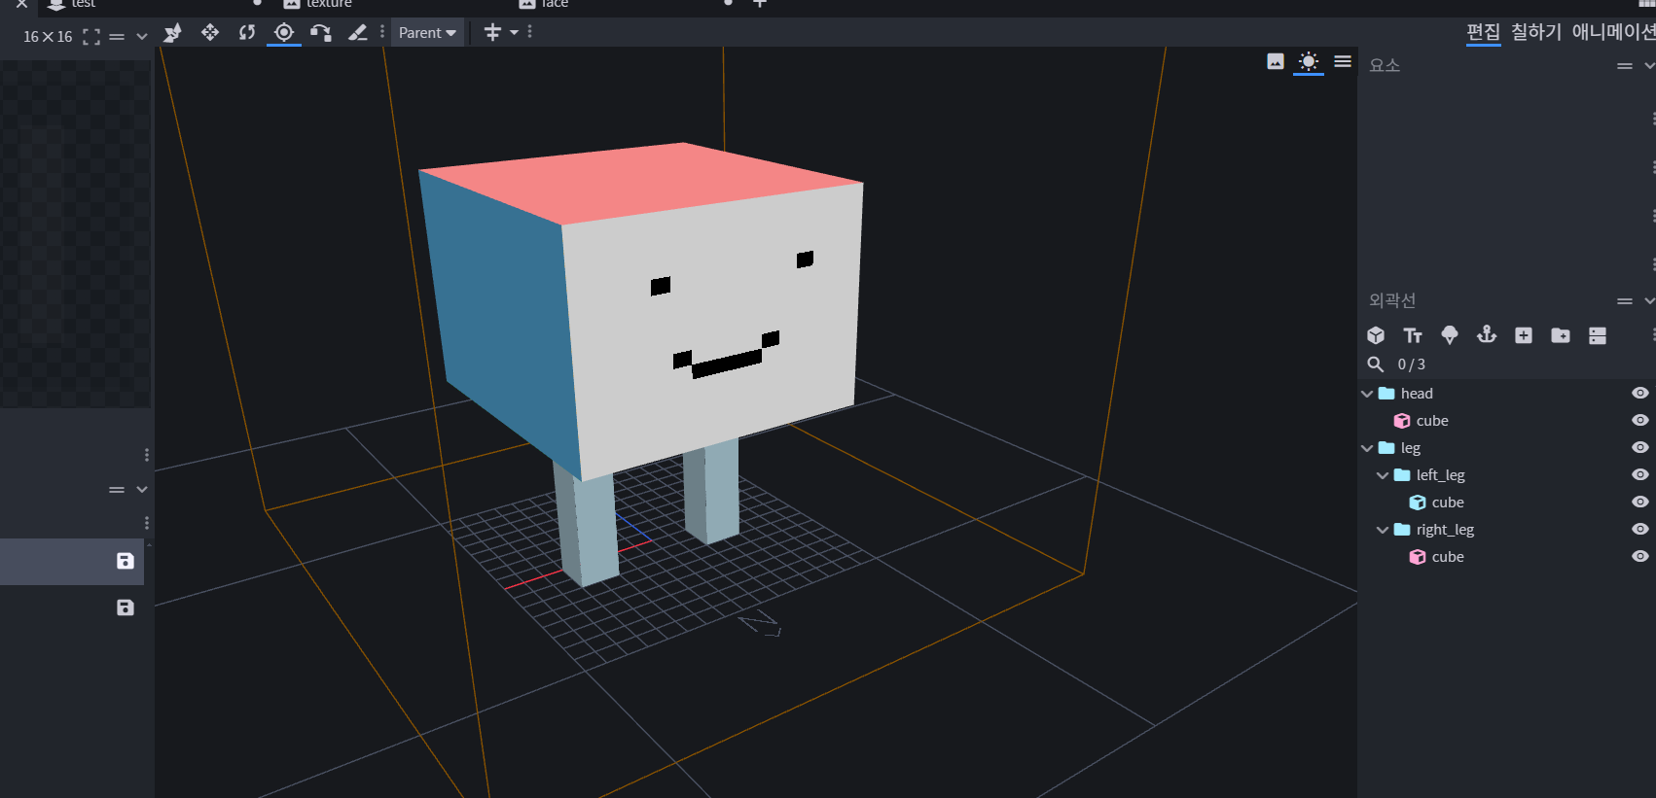Select the head group in the outliner
1656x798 pixels.
[1506, 394]
